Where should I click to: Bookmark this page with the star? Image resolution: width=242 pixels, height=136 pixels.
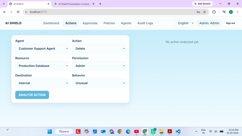204,12
